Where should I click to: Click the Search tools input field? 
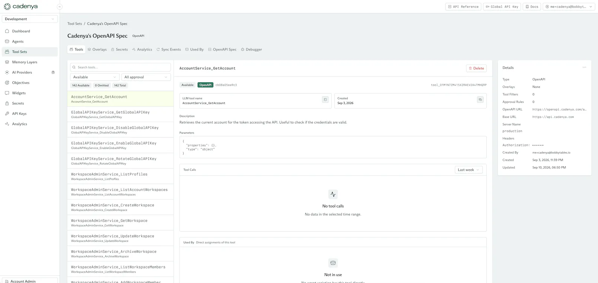coord(120,67)
